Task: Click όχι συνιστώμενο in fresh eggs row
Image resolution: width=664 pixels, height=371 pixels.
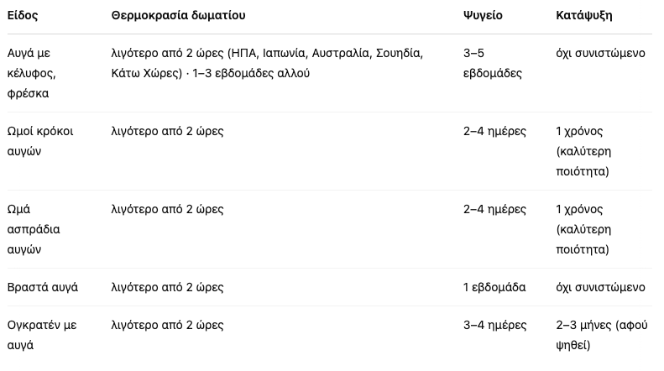Action: coord(600,54)
